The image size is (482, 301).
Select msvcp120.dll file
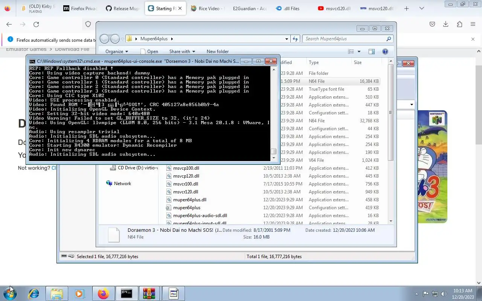[186, 176]
